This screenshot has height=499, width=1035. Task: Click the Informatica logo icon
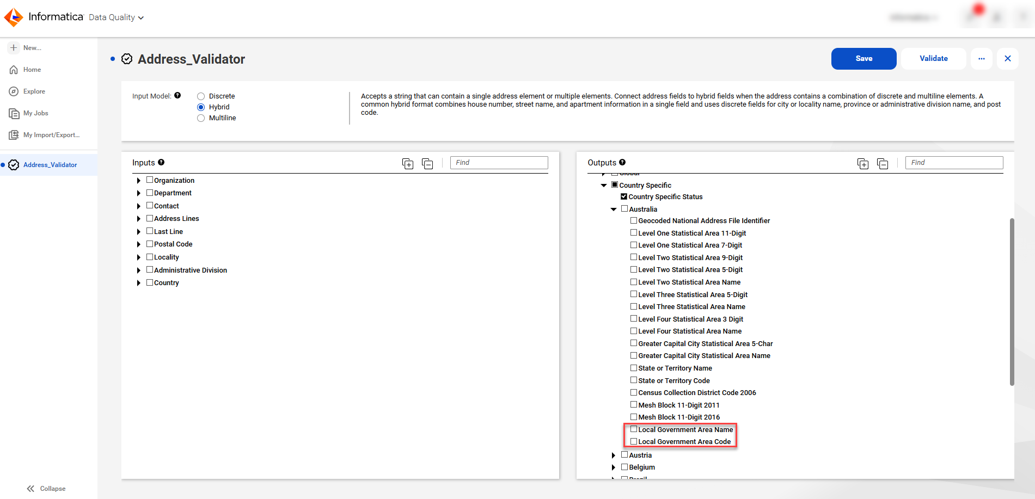pyautogui.click(x=14, y=17)
